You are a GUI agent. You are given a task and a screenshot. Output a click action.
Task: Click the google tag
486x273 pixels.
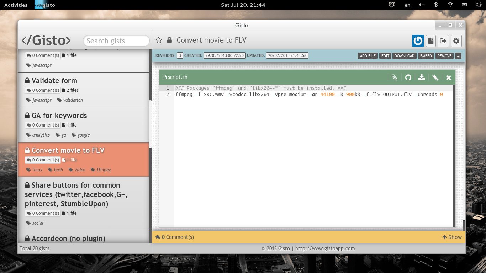[81, 135]
